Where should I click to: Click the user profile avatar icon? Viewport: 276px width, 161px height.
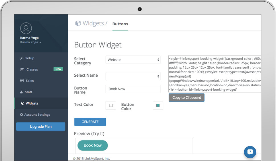[26, 28]
